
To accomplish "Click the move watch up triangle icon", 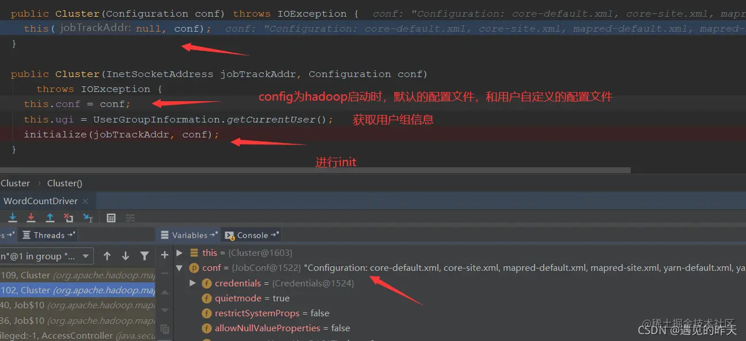I will pyautogui.click(x=165, y=292).
